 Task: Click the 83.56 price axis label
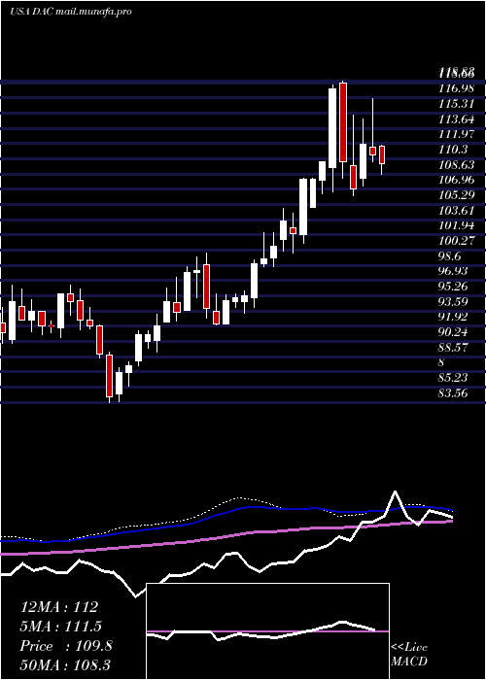[x=454, y=392]
